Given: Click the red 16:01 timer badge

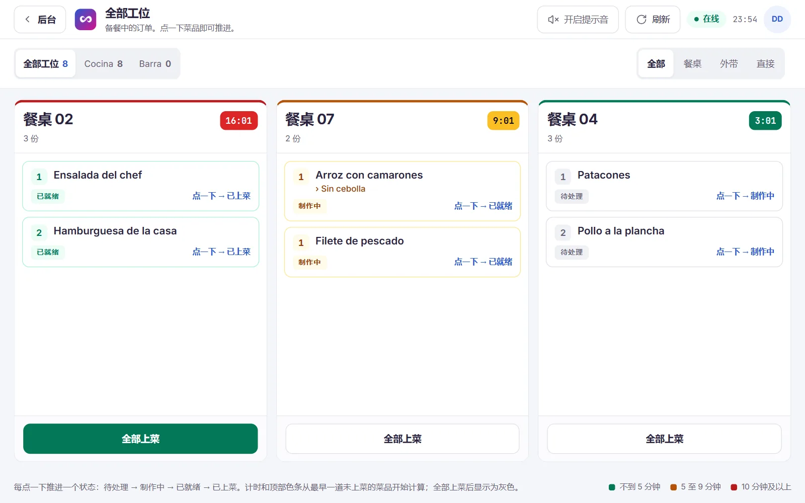Looking at the screenshot, I should pos(239,121).
